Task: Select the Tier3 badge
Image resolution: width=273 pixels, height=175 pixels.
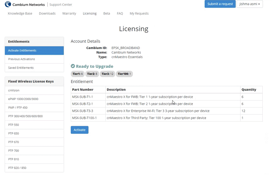Action: [107, 74]
